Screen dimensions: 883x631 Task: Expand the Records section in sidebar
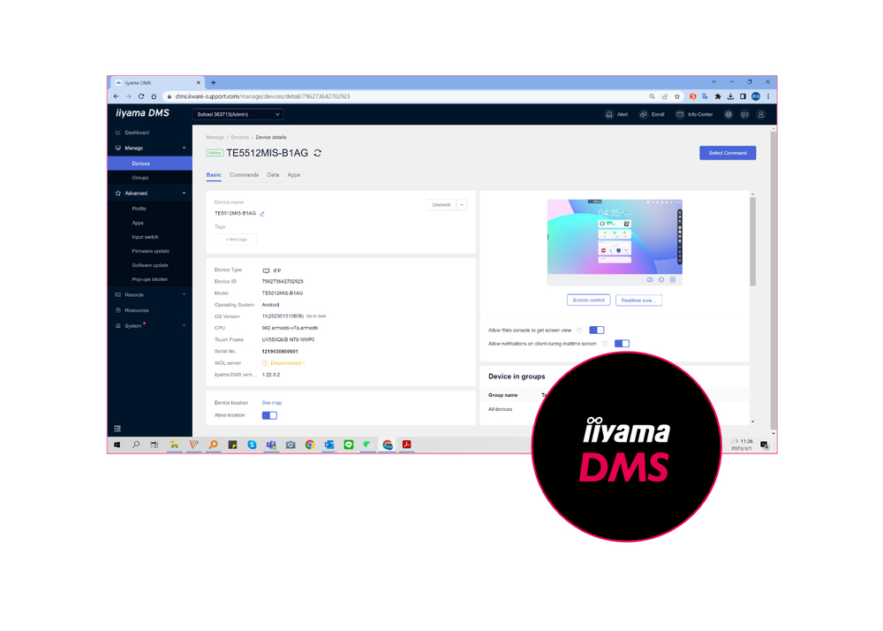pos(149,295)
